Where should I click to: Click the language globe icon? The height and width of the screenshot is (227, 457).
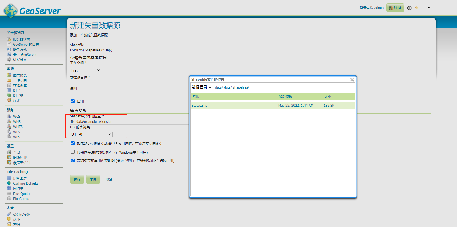410,8
